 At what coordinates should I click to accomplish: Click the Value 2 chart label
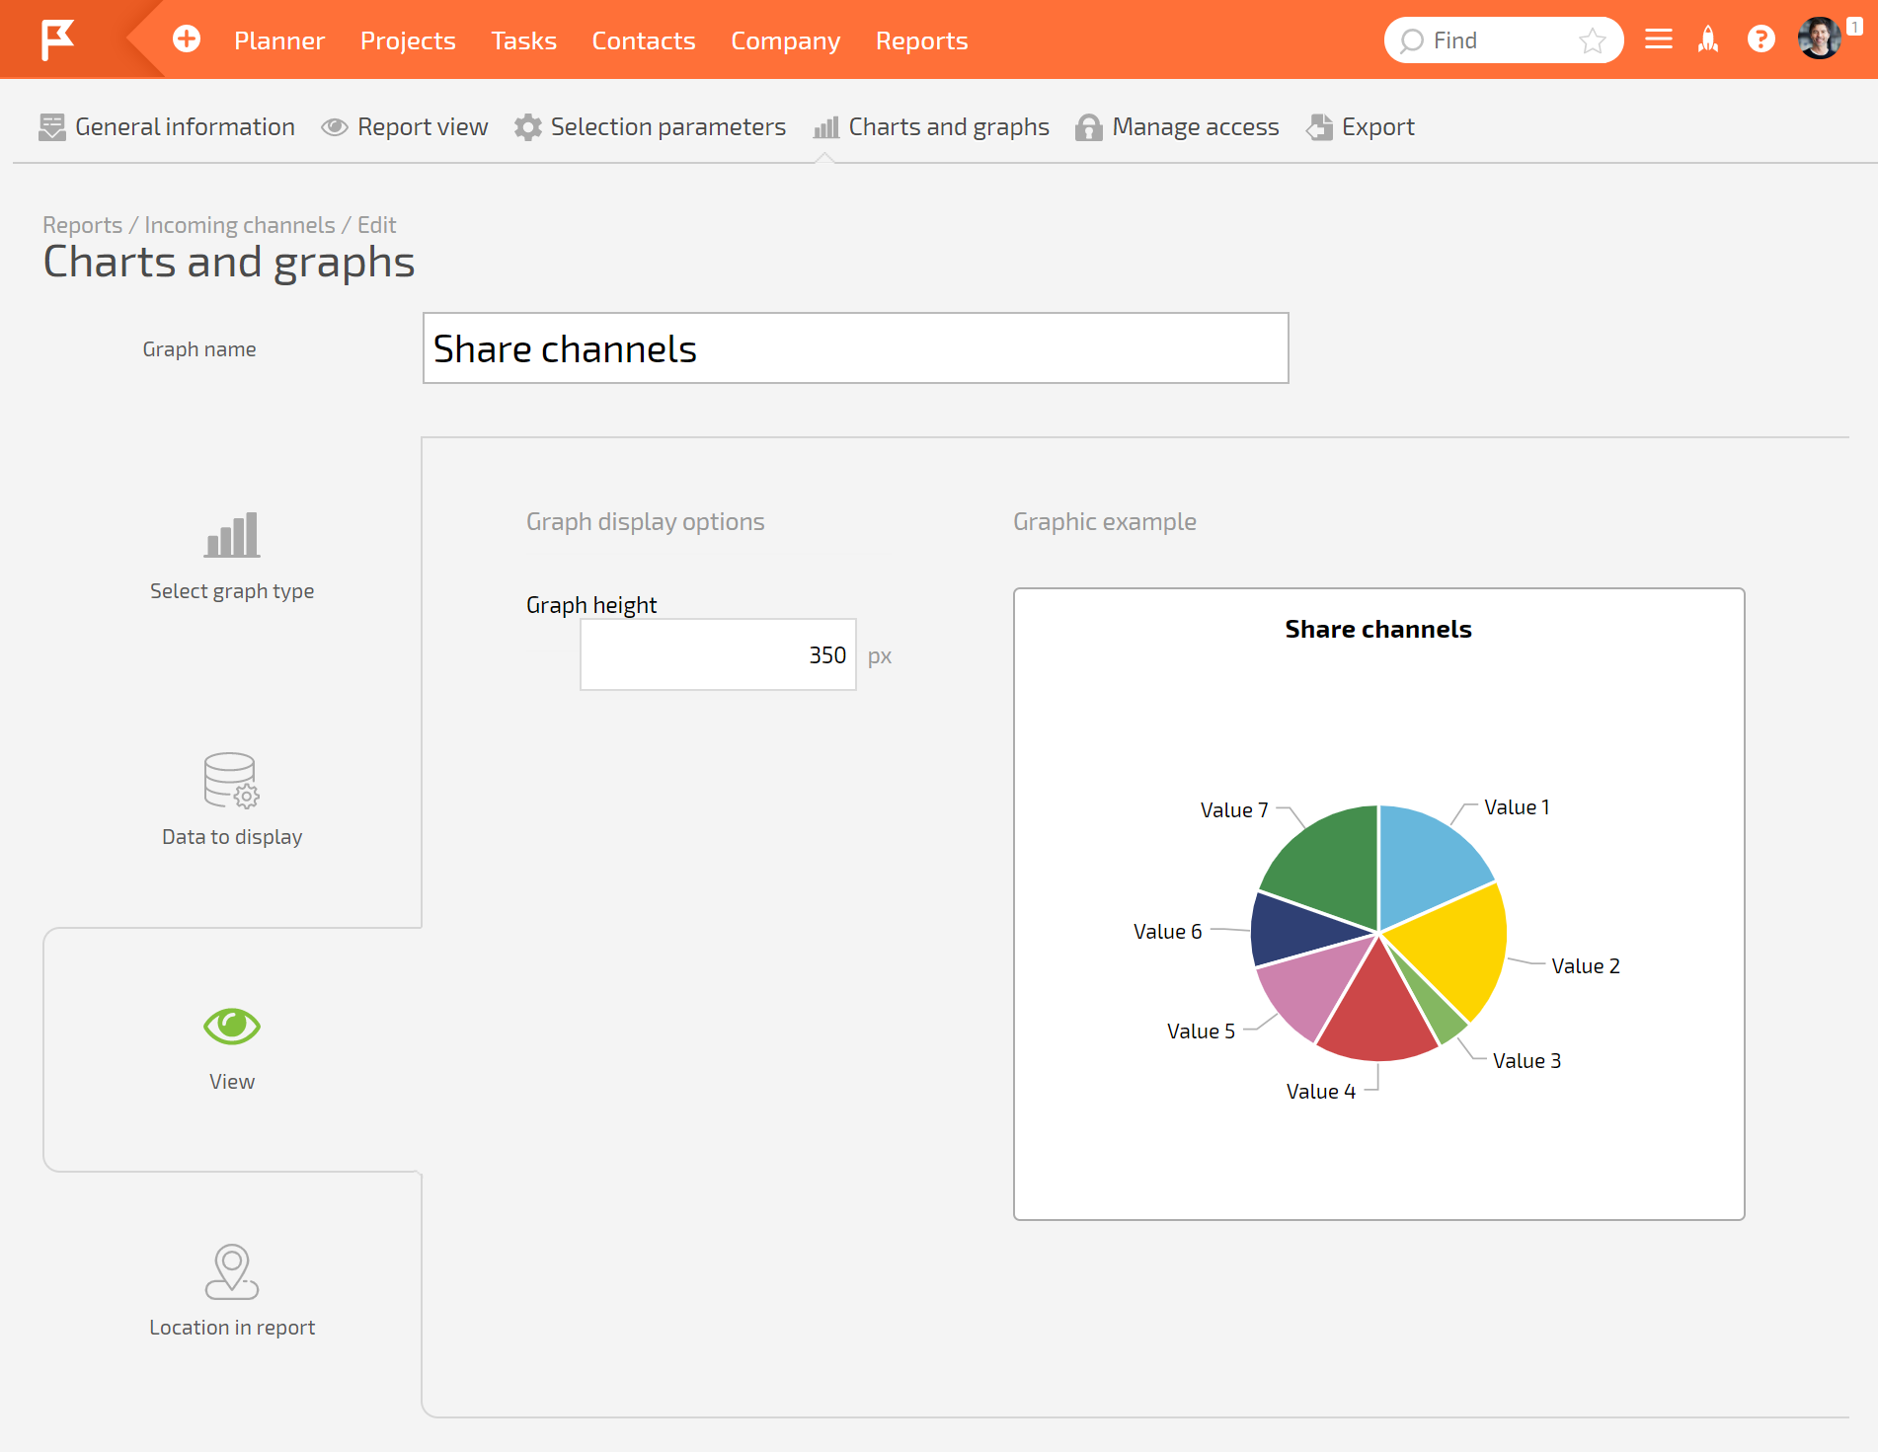click(x=1586, y=966)
